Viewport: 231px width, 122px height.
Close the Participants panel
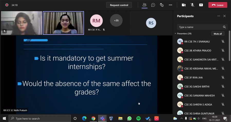(225, 16)
